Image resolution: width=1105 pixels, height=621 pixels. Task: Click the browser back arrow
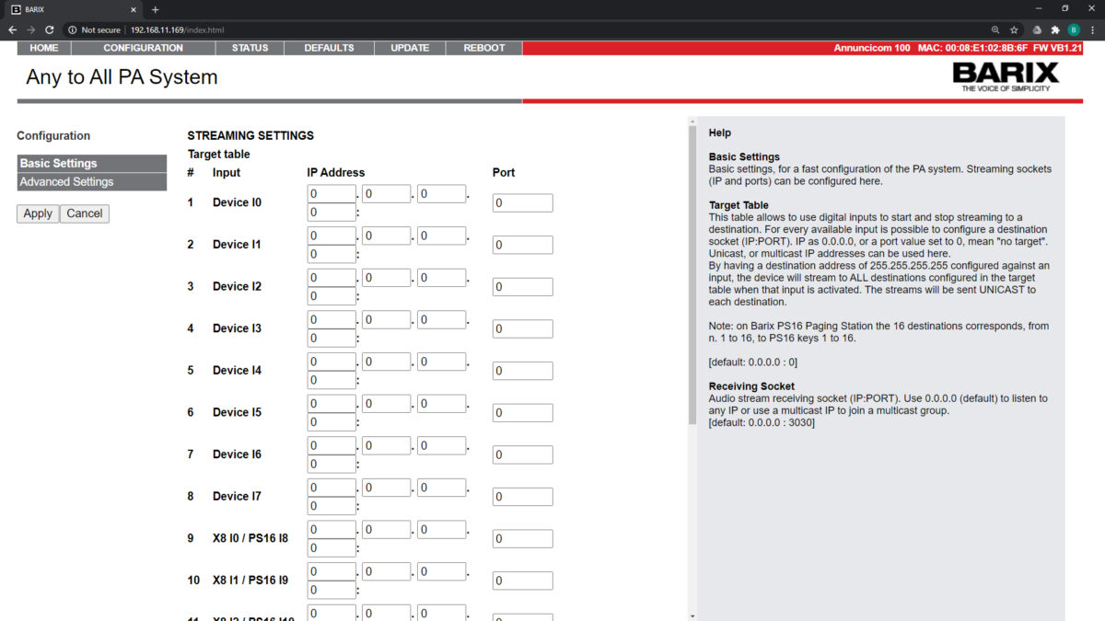(x=12, y=30)
